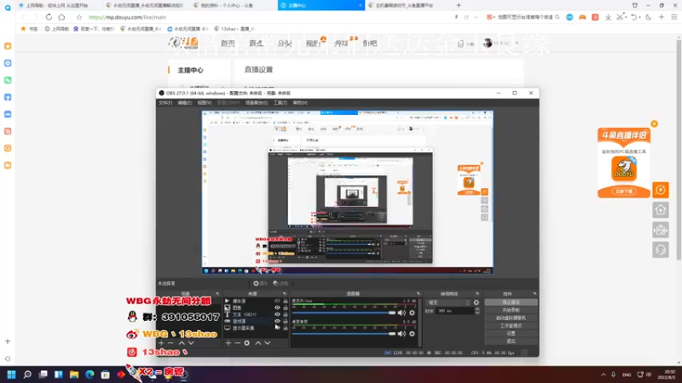Undock the 转场特效 panel with its header icon

click(x=477, y=294)
